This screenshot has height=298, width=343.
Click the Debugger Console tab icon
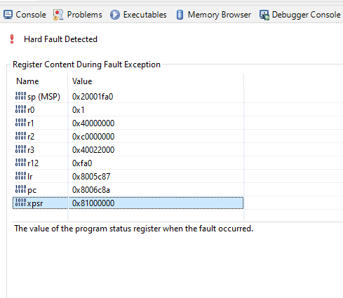(264, 15)
